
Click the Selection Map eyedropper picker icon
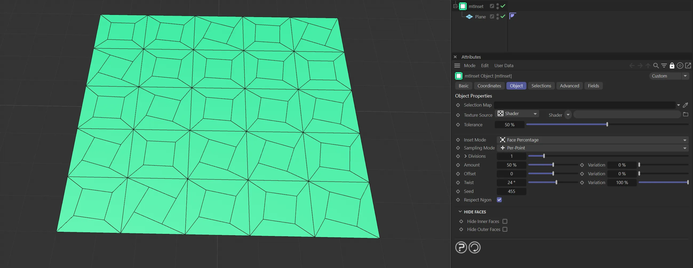pyautogui.click(x=685, y=105)
